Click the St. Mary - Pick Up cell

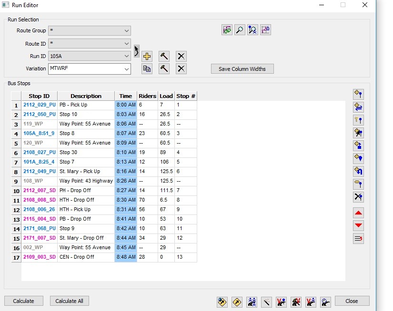86,171
